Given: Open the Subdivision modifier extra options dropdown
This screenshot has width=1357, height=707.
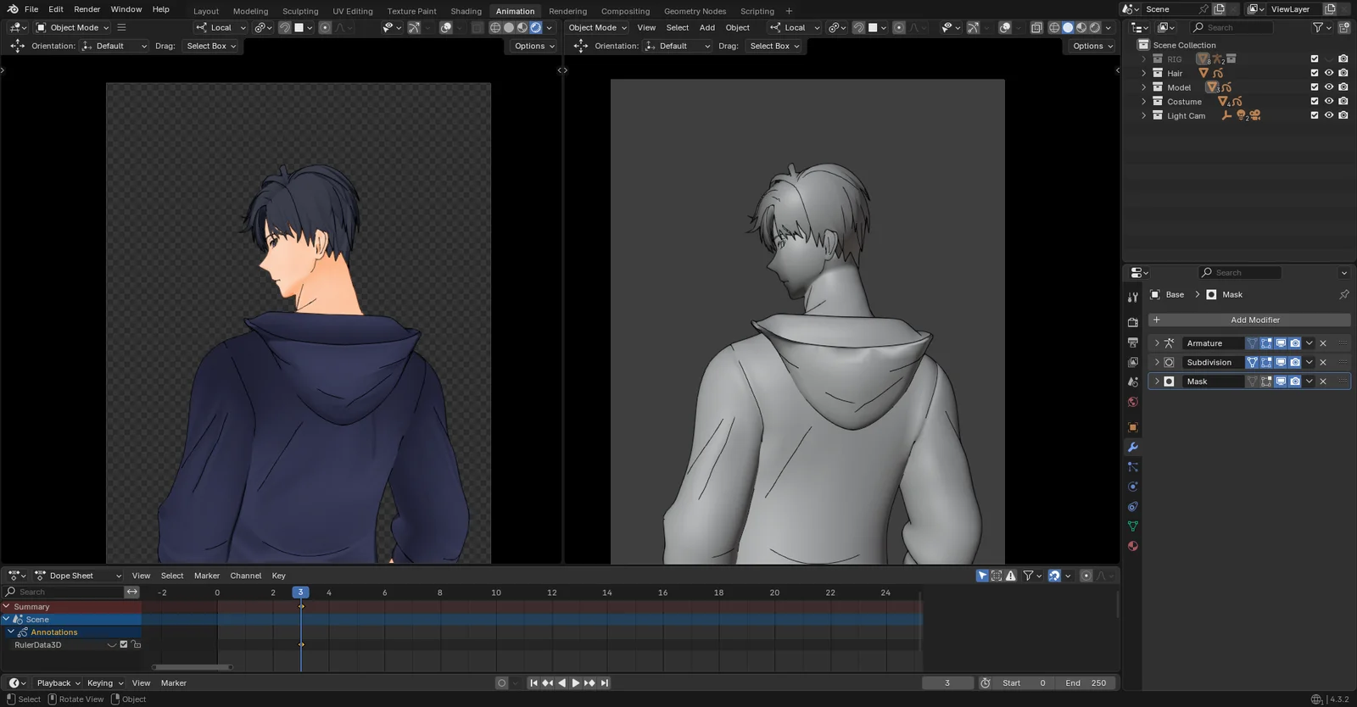Looking at the screenshot, I should tap(1310, 362).
